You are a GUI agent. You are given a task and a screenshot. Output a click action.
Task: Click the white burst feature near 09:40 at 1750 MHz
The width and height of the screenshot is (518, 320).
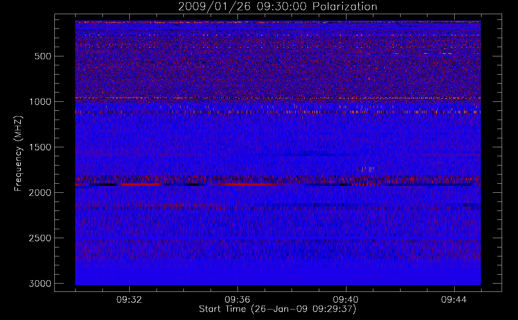[366, 169]
